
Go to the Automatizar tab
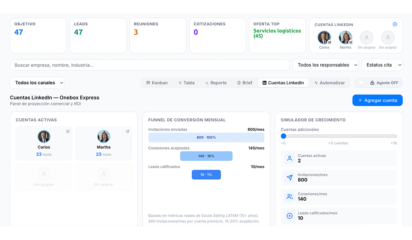tap(330, 83)
